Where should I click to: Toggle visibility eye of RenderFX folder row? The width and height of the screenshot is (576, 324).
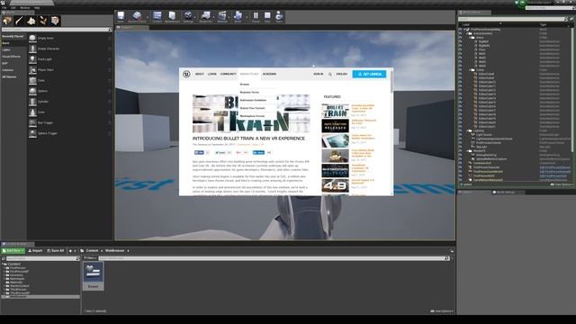pos(460,151)
